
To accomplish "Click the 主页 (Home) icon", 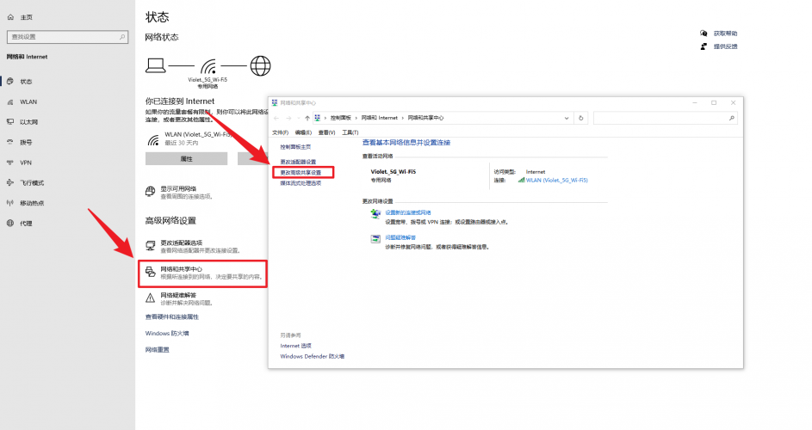I will pyautogui.click(x=10, y=17).
